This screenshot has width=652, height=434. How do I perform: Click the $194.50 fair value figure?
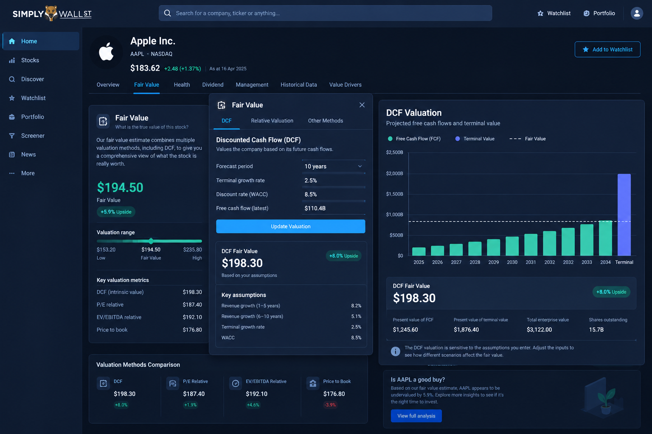coord(120,187)
